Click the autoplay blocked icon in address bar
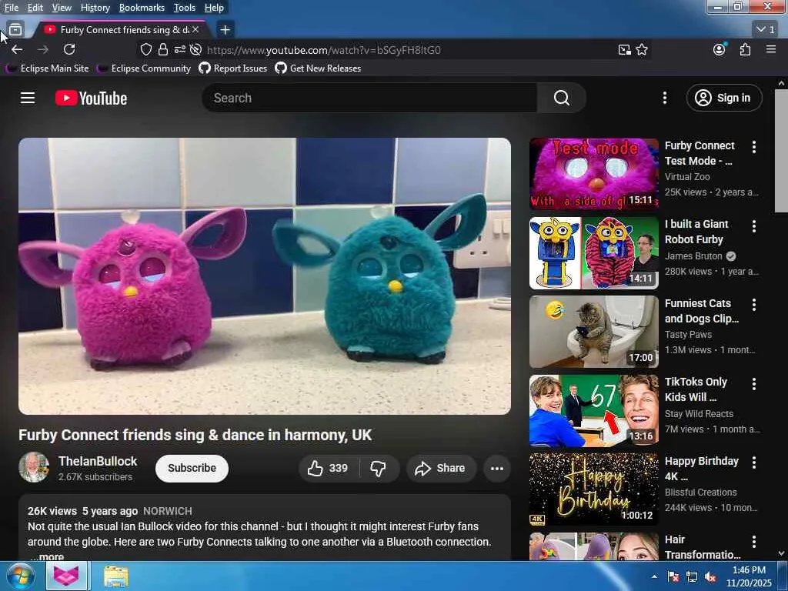 196,49
